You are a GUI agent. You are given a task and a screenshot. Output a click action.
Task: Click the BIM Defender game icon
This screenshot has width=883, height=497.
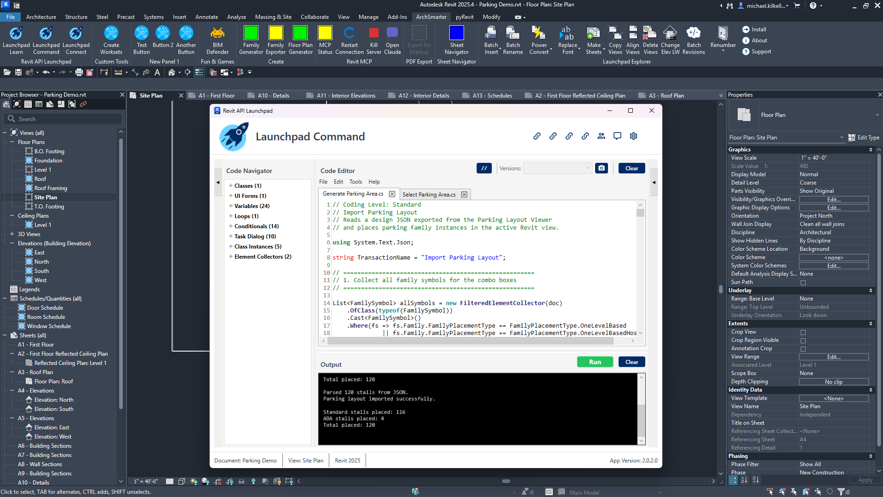pos(217,34)
